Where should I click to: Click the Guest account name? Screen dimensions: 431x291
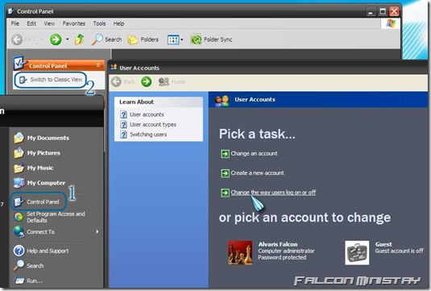(x=383, y=244)
